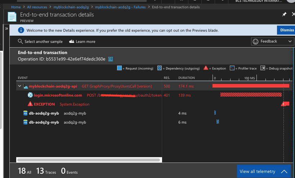The width and height of the screenshot is (295, 178).
Task: Click the 139 ms duration value
Action: [184, 95]
